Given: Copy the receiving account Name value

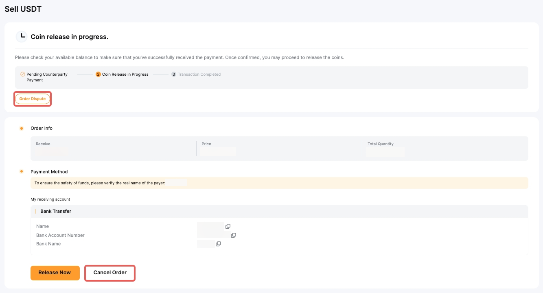Looking at the screenshot, I should (x=228, y=226).
